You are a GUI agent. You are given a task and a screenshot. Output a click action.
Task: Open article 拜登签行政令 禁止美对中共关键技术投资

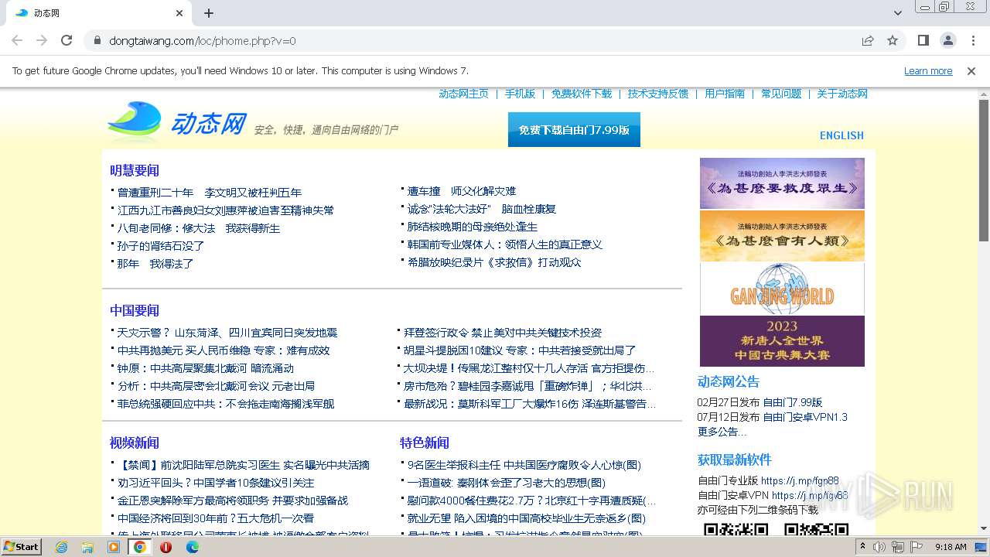tap(503, 333)
